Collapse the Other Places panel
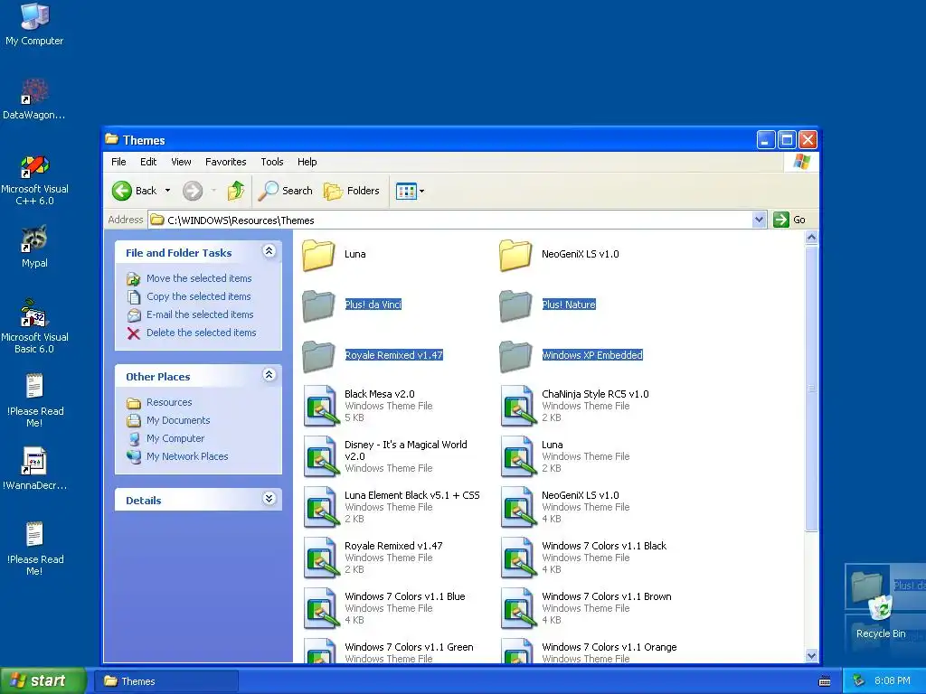The image size is (926, 694). click(269, 375)
